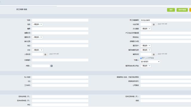Open the calendar picker for 入职时间
This screenshot has width=191, height=107.
(45, 54)
